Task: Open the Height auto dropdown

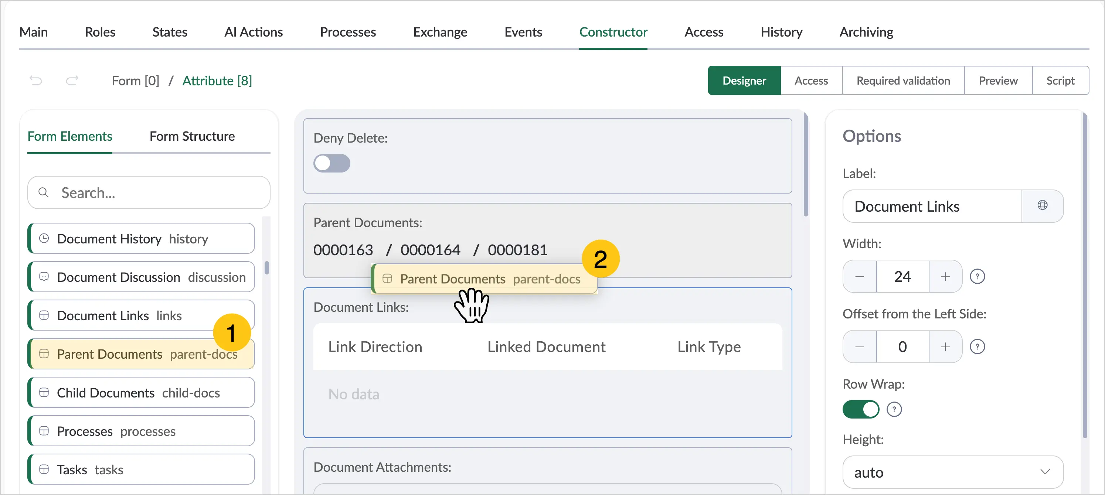Action: (953, 472)
